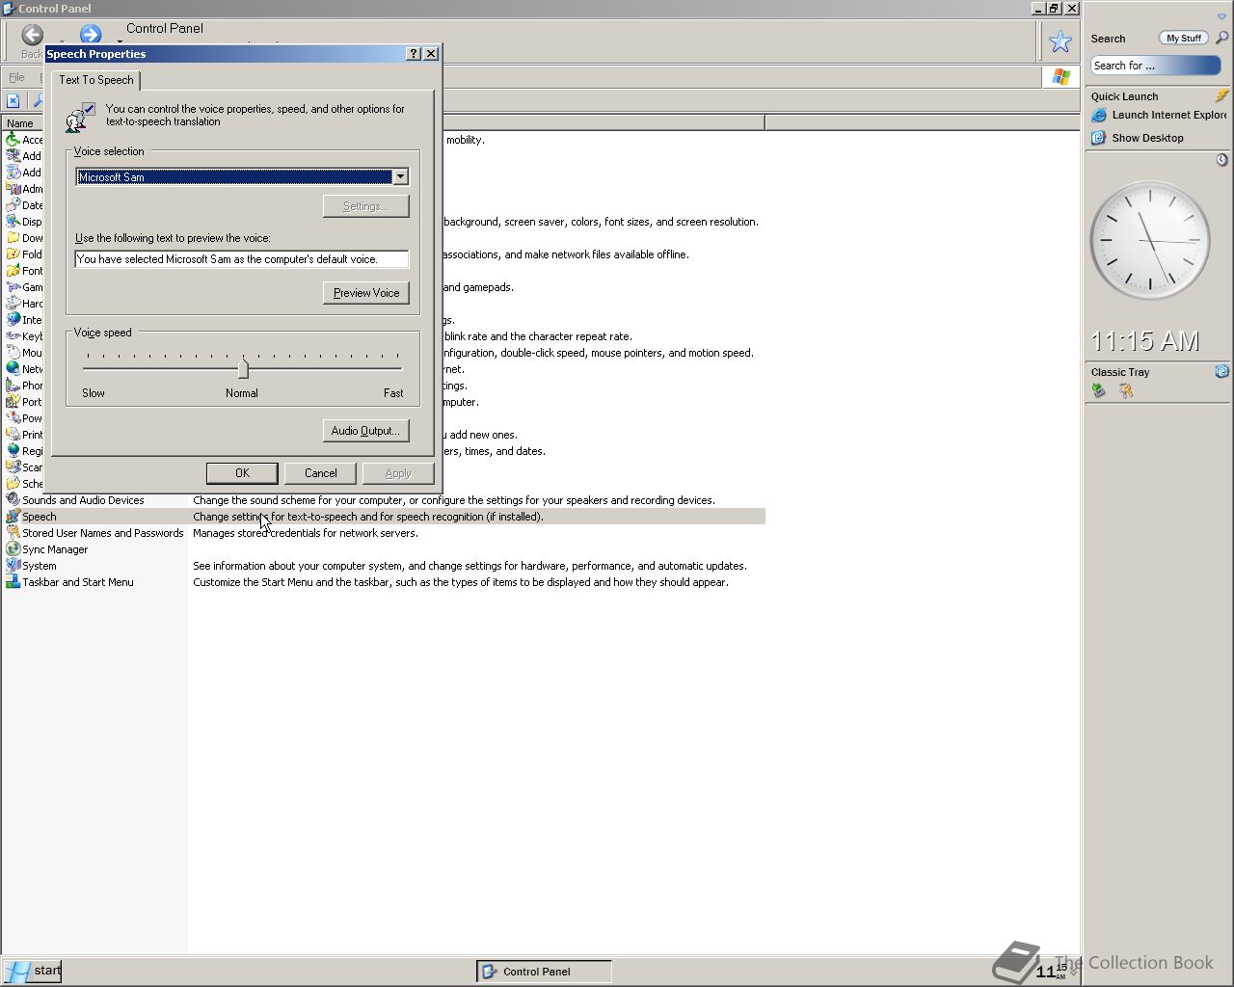1234x987 pixels.
Task: Click the Start button on the taskbar
Action: [32, 971]
